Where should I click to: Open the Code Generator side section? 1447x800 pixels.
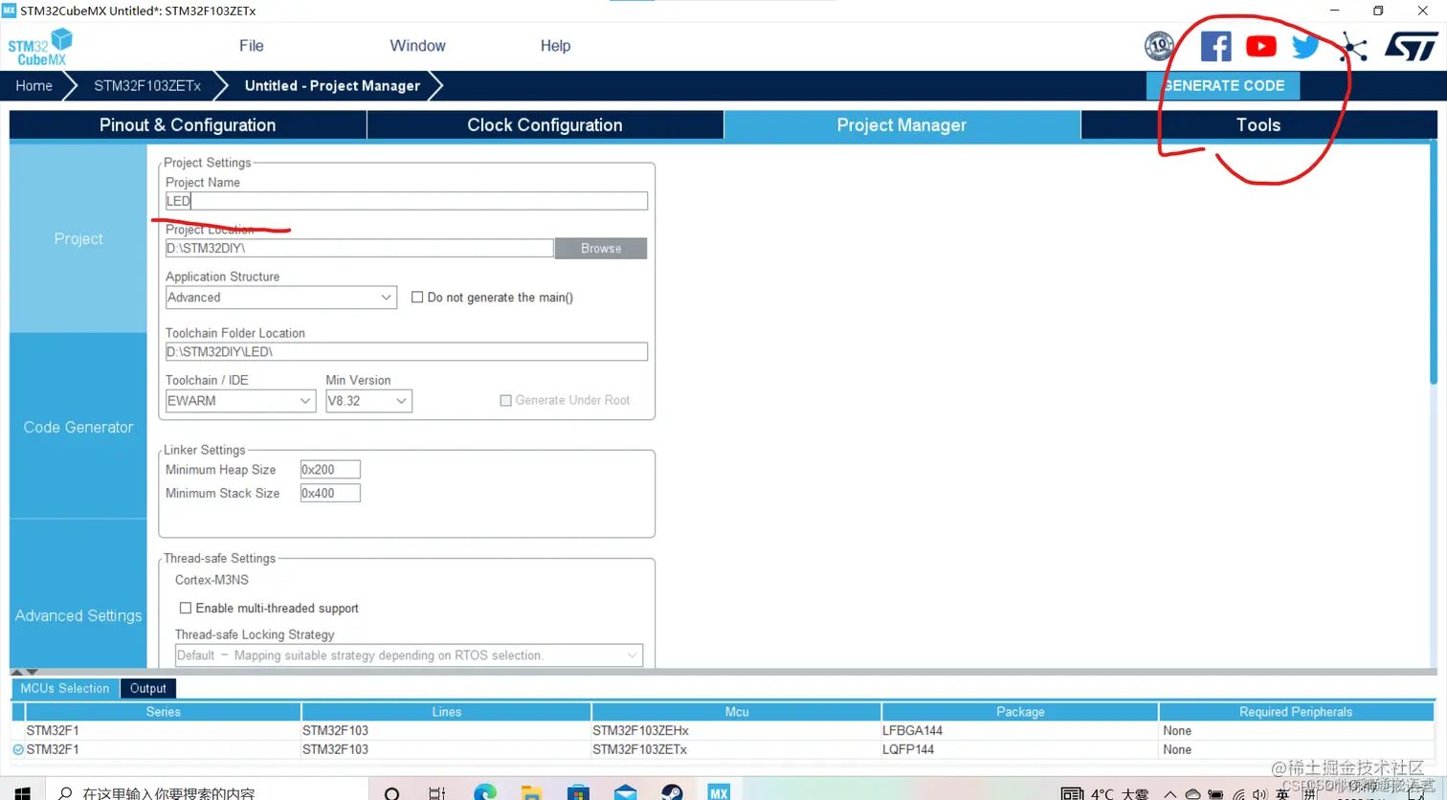78,427
